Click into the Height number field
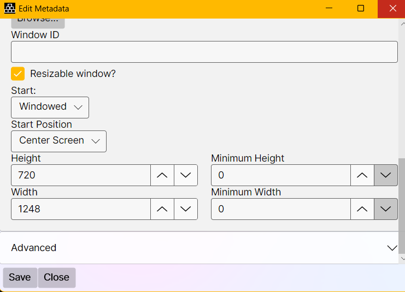 pos(81,175)
